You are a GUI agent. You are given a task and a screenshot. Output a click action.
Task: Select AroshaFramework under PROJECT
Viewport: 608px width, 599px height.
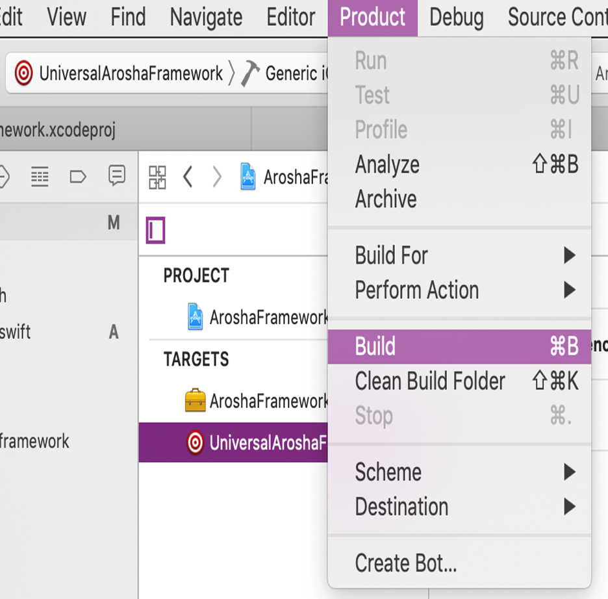pos(233,317)
